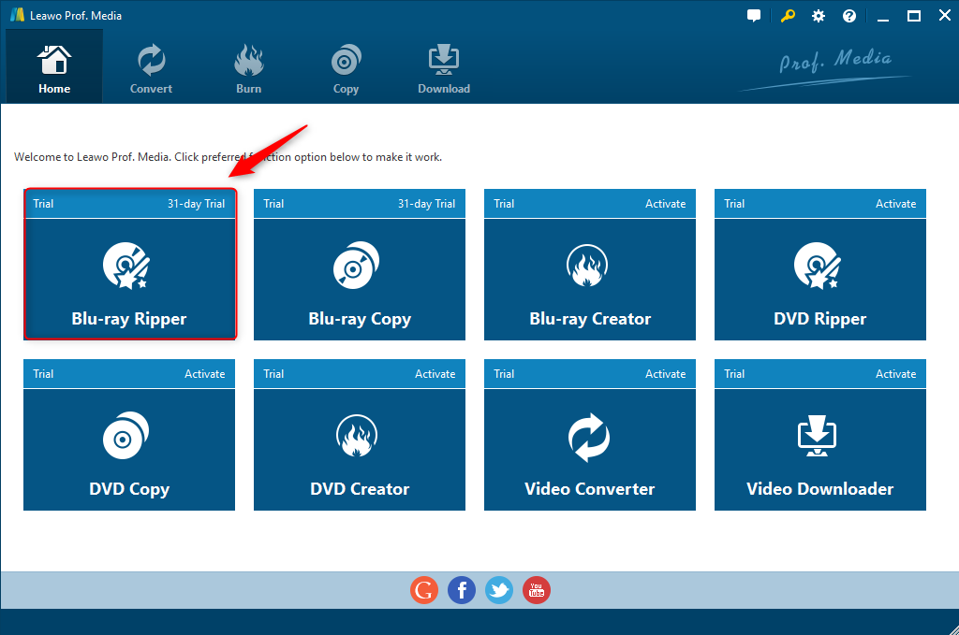Click Activate on the Video Converter tile
The height and width of the screenshot is (635, 959).
pyautogui.click(x=665, y=374)
